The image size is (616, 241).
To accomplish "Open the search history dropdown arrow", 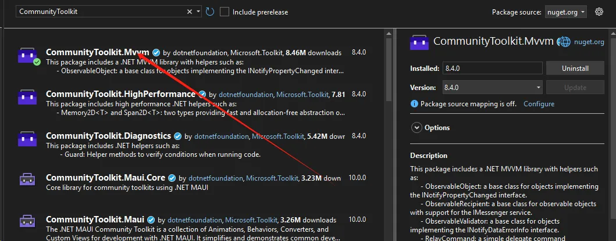I will point(198,12).
